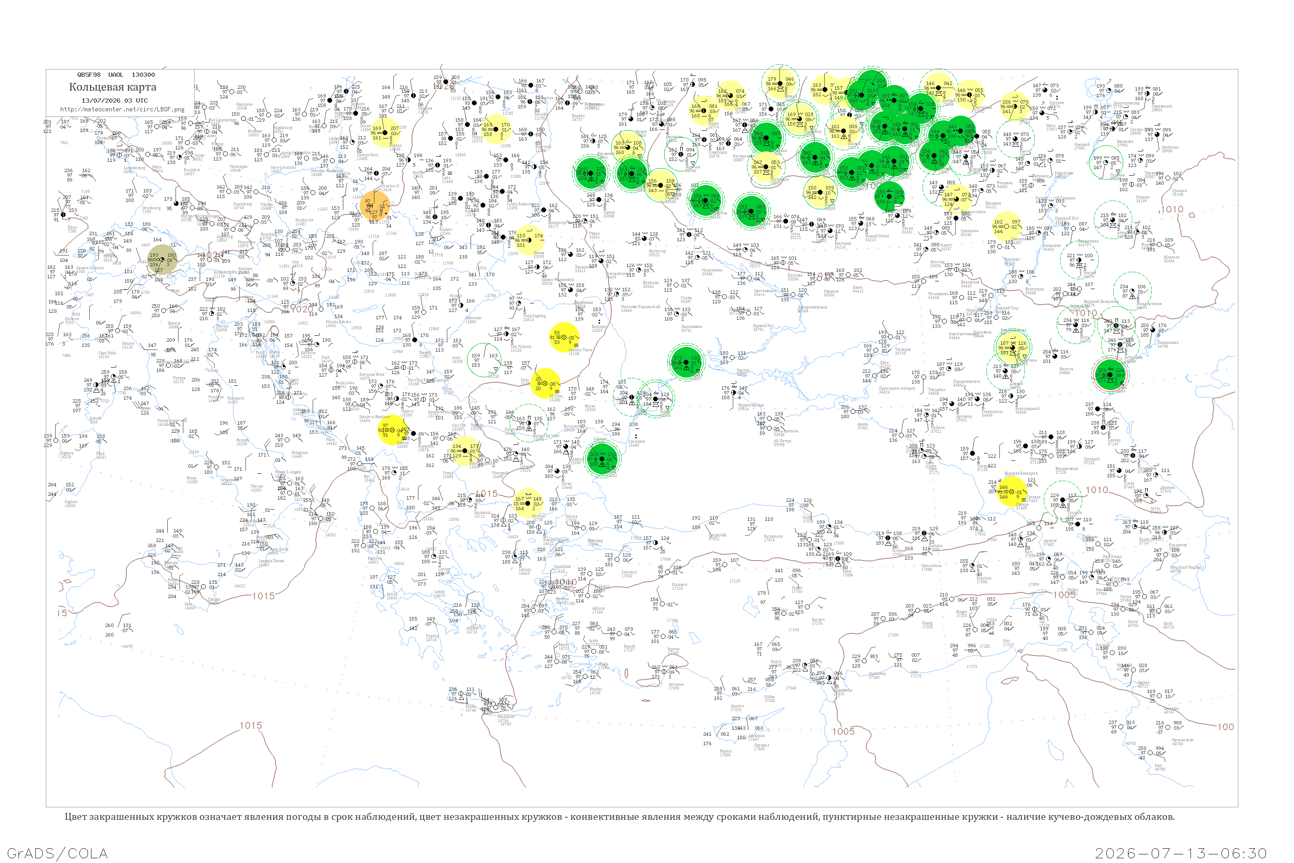Click the "Любашевка" station label

click(x=691, y=327)
